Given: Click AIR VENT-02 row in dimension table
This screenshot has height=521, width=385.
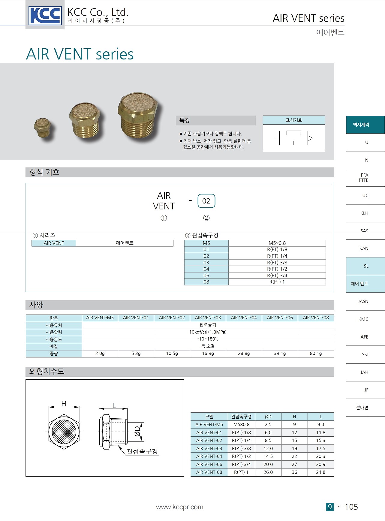Looking at the screenshot, I should pos(262,441).
